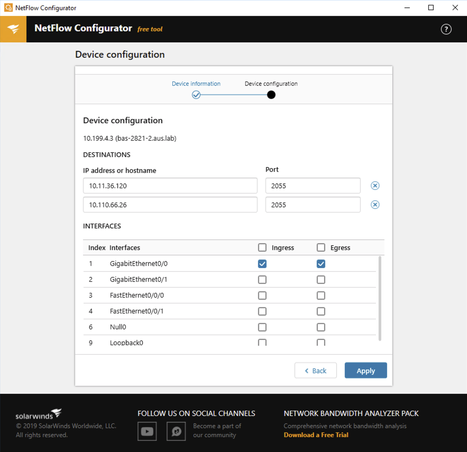Maximize the NetFlow Configurator window
This screenshot has height=452, width=467.
pyautogui.click(x=431, y=8)
